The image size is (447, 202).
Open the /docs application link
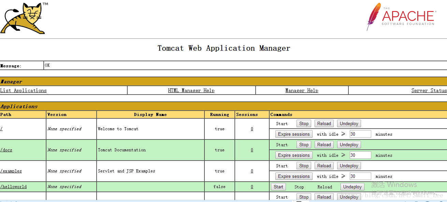point(6,150)
